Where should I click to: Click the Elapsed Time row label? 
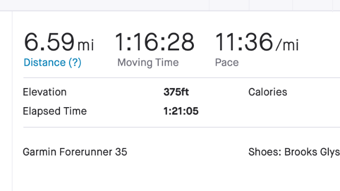(55, 111)
